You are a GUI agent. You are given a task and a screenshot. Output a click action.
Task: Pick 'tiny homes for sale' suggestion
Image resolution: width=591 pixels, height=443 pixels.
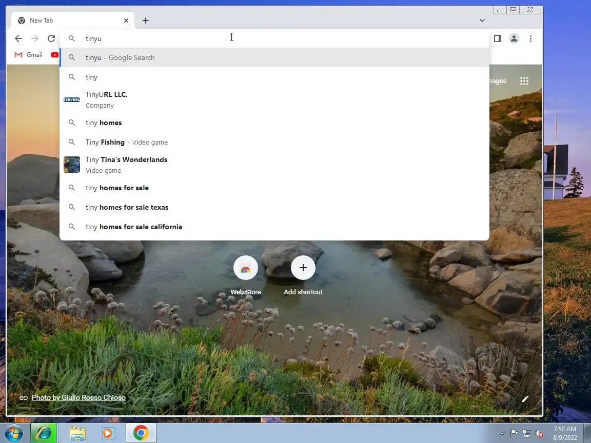tap(274, 188)
